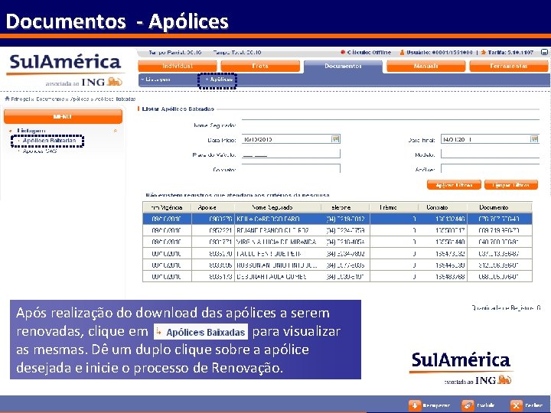Image resolution: width=551 pixels, height=413 pixels.
Task: Open the Manuais tab
Action: 426,66
